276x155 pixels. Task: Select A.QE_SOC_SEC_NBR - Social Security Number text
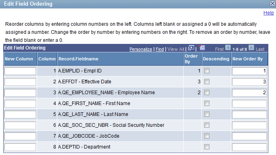111,125
